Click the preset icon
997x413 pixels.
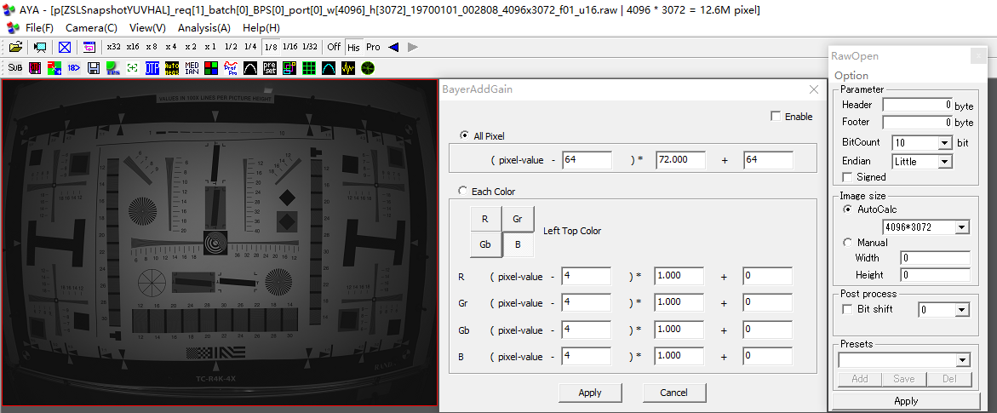coord(270,67)
